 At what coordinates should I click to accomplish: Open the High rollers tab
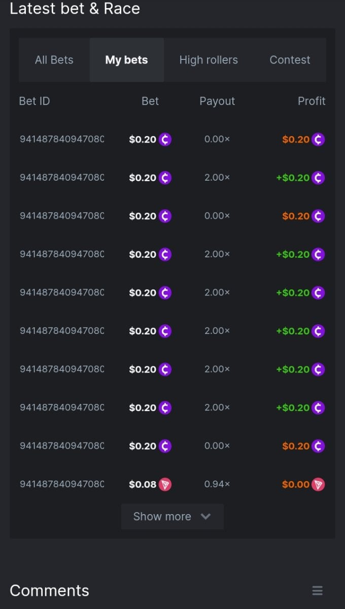(209, 60)
